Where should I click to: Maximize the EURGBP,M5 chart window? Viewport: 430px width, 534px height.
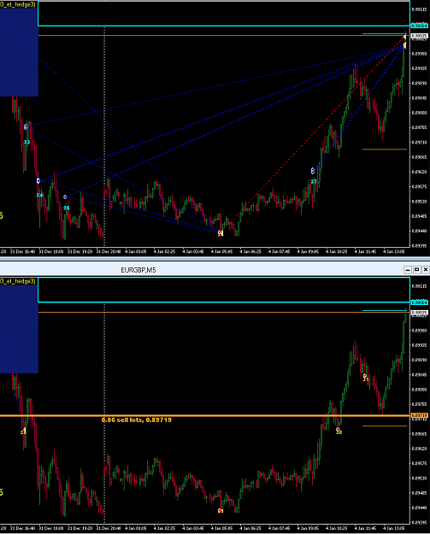click(x=416, y=270)
